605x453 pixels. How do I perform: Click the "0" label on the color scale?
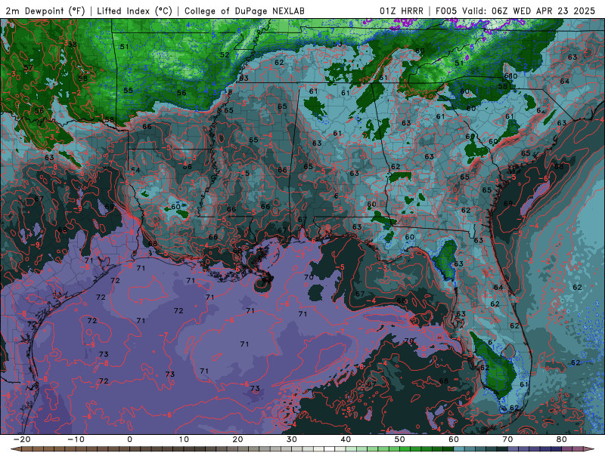click(129, 439)
